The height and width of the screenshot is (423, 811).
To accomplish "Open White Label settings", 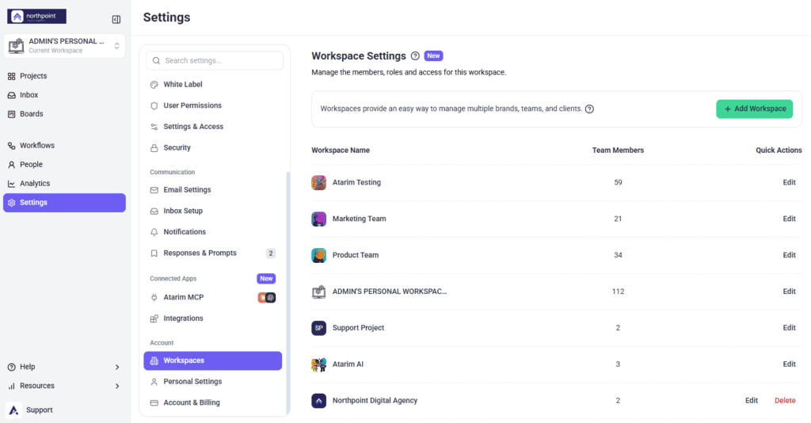I will pos(183,84).
